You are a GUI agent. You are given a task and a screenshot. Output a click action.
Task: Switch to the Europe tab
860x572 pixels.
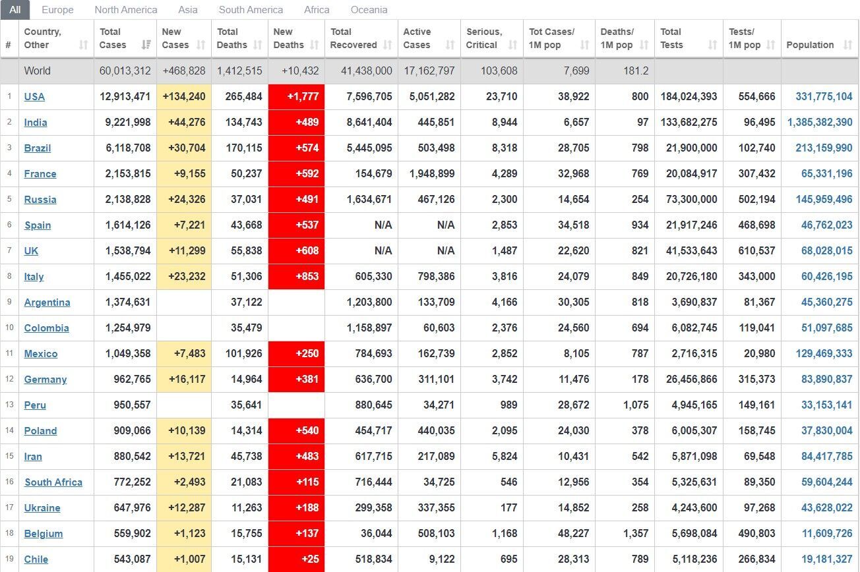(x=57, y=10)
